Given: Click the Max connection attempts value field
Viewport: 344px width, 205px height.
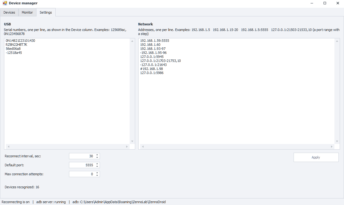Looking at the screenshot, I should [82, 174].
